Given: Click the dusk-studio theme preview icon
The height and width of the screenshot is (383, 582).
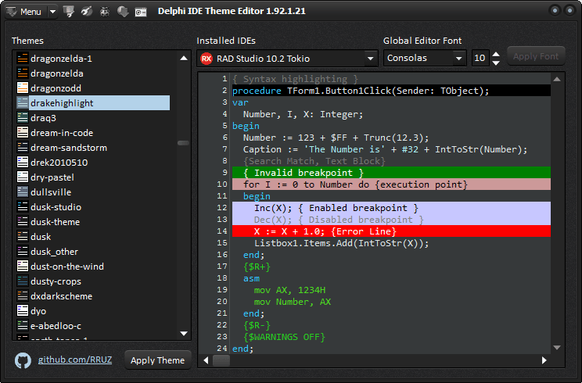Looking at the screenshot, I should (23, 207).
